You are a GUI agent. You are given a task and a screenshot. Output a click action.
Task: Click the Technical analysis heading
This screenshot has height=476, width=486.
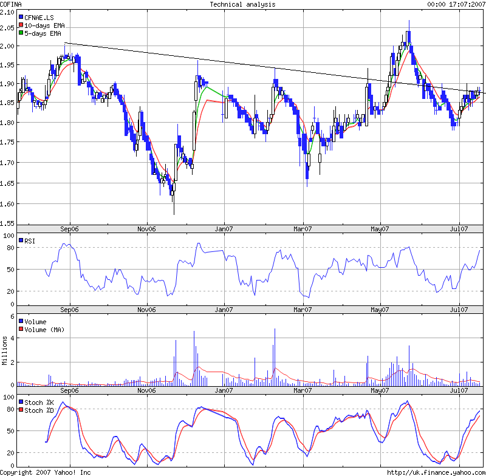click(x=242, y=4)
